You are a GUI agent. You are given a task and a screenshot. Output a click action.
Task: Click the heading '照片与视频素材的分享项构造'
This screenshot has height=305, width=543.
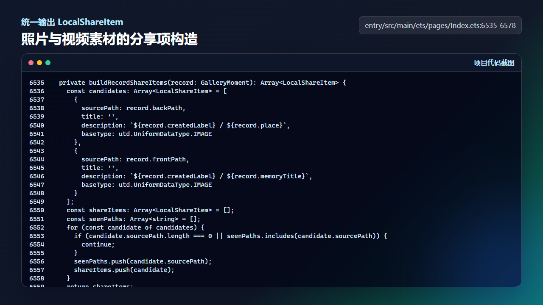[109, 39]
